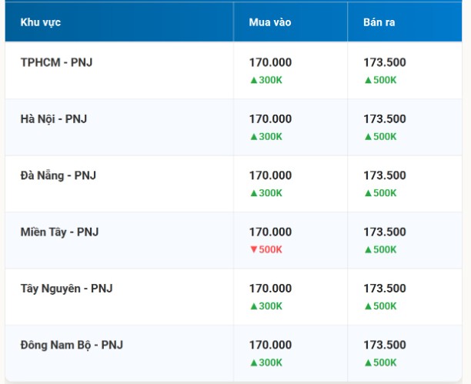Image resolution: width=471 pixels, height=384 pixels.
Task: Click Hà Nội buy price 170.000
Action: [x=270, y=119]
